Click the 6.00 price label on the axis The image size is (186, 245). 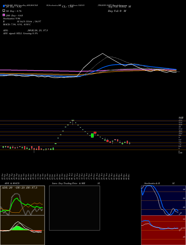tap(180, 153)
